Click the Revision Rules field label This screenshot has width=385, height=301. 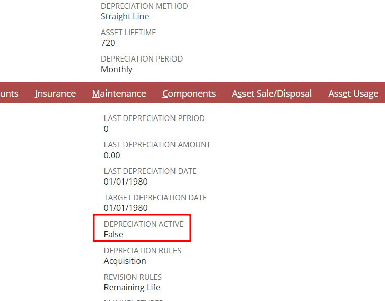[x=133, y=277]
